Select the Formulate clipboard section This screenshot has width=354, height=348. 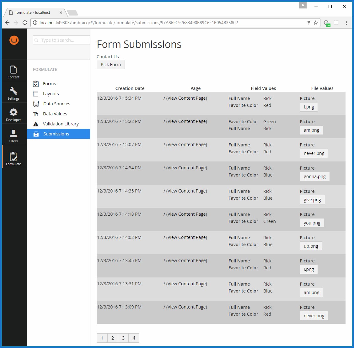[13, 159]
